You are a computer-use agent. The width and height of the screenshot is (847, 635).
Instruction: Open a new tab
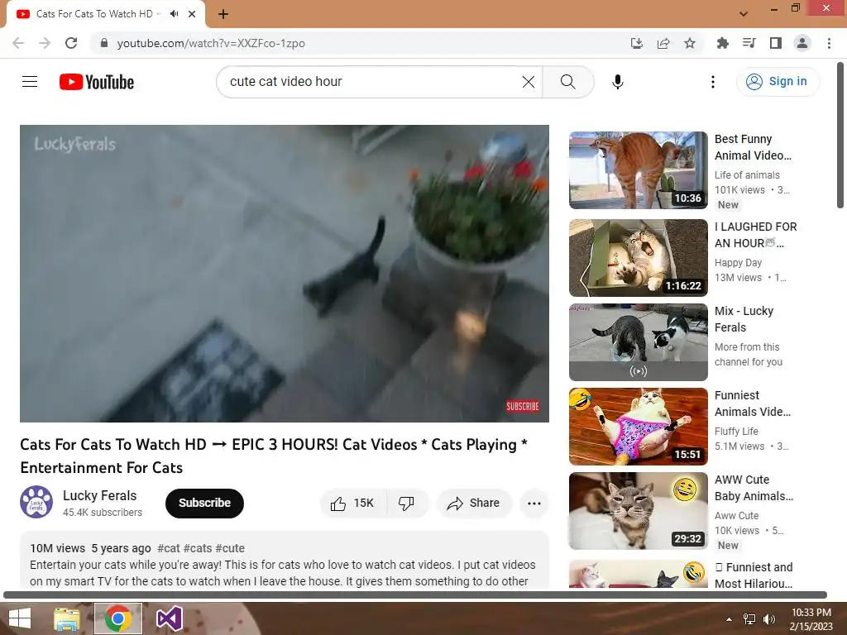tap(223, 14)
